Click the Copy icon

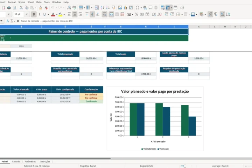(27, 8)
